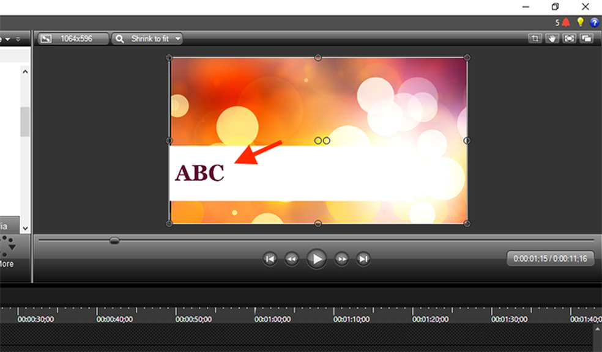Minimize the application window
602x352 pixels.
(x=526, y=7)
